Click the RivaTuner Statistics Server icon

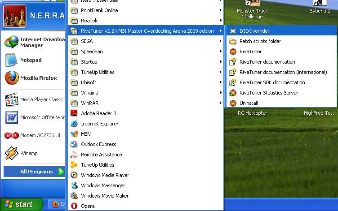(233, 93)
